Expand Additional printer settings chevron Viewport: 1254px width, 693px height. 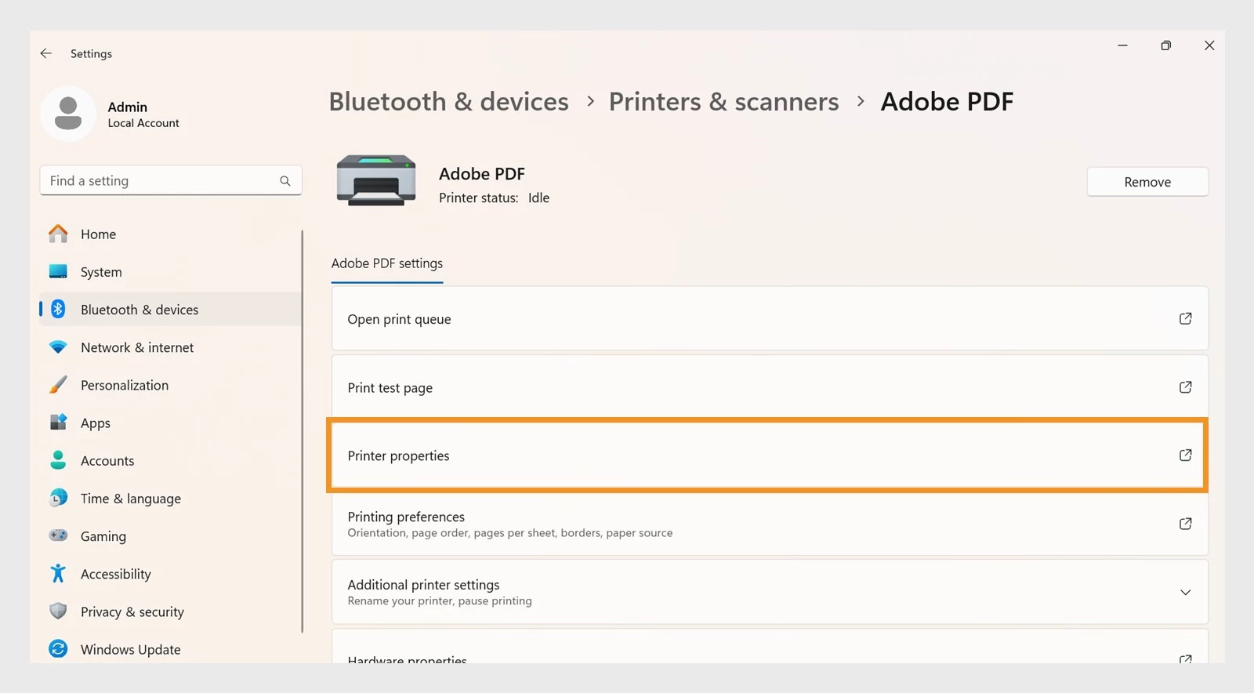1185,592
